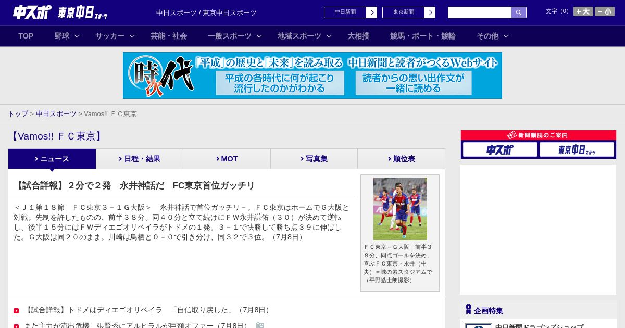Click arrow beside 東京新聞 button
The image size is (625, 328).
click(430, 12)
